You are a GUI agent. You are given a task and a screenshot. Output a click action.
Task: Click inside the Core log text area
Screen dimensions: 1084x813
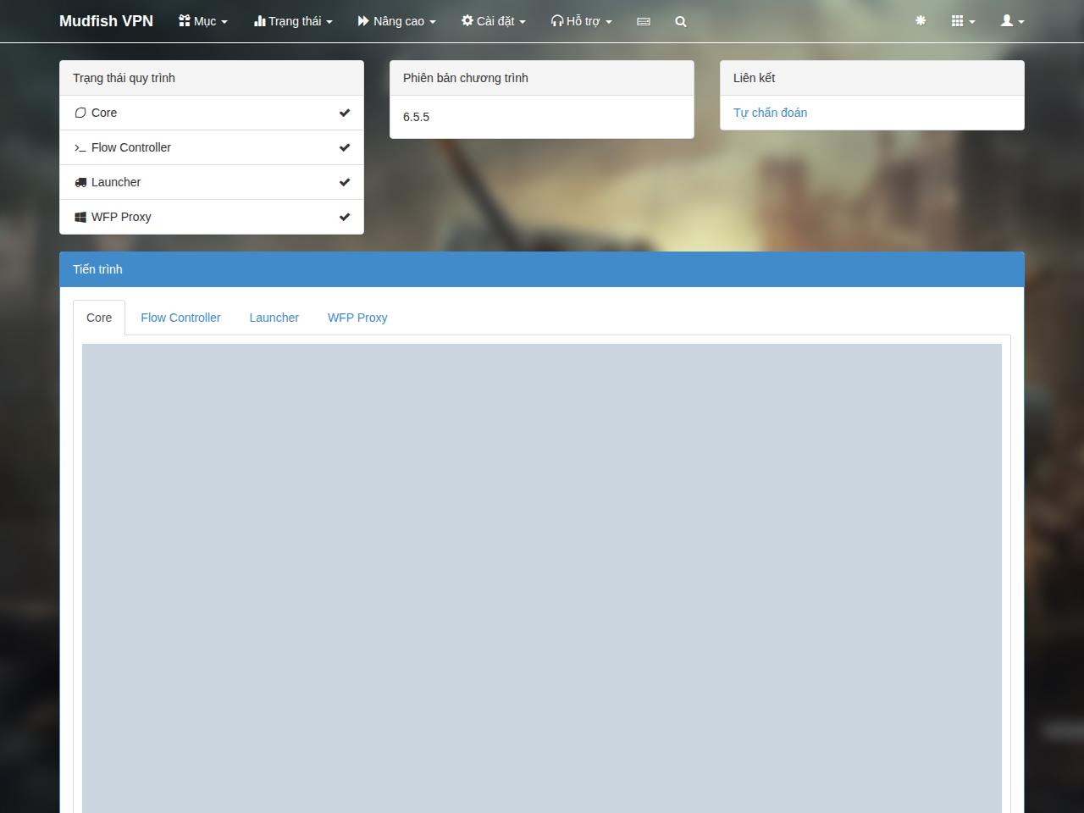click(x=542, y=578)
